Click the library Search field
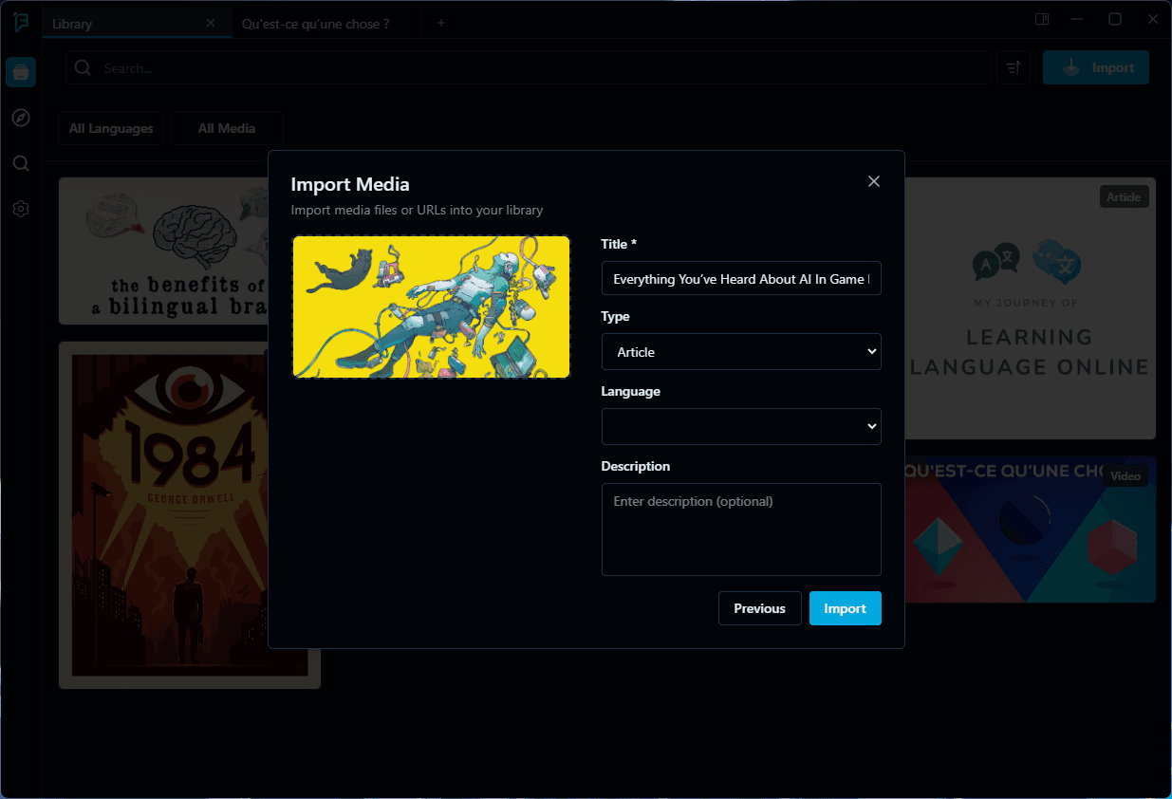The height and width of the screenshot is (799, 1172). (x=529, y=68)
